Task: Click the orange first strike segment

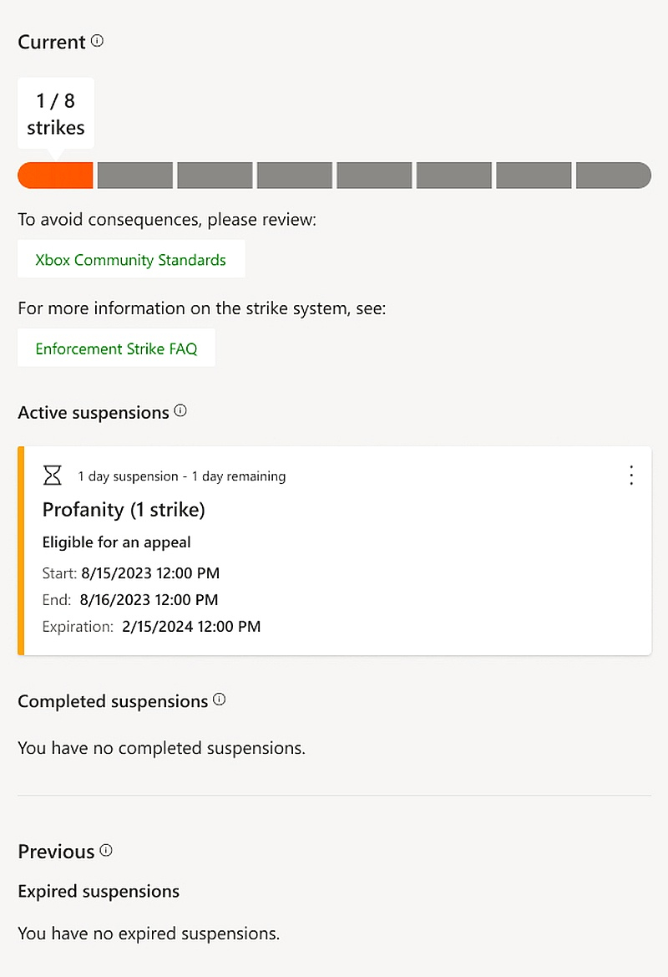Action: [55, 176]
